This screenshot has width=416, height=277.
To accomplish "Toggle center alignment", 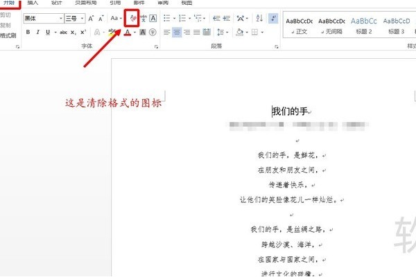I will (x=177, y=33).
